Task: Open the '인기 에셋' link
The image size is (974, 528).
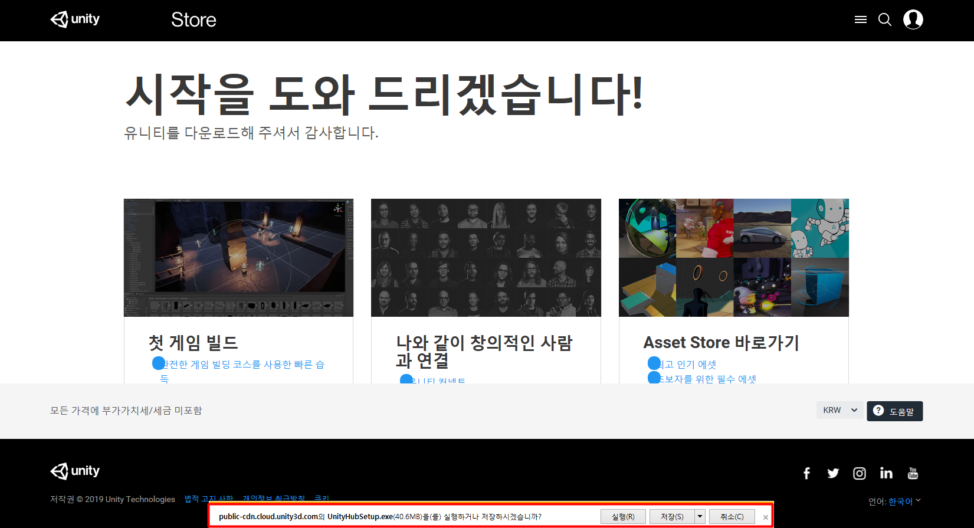Action: [x=687, y=365]
